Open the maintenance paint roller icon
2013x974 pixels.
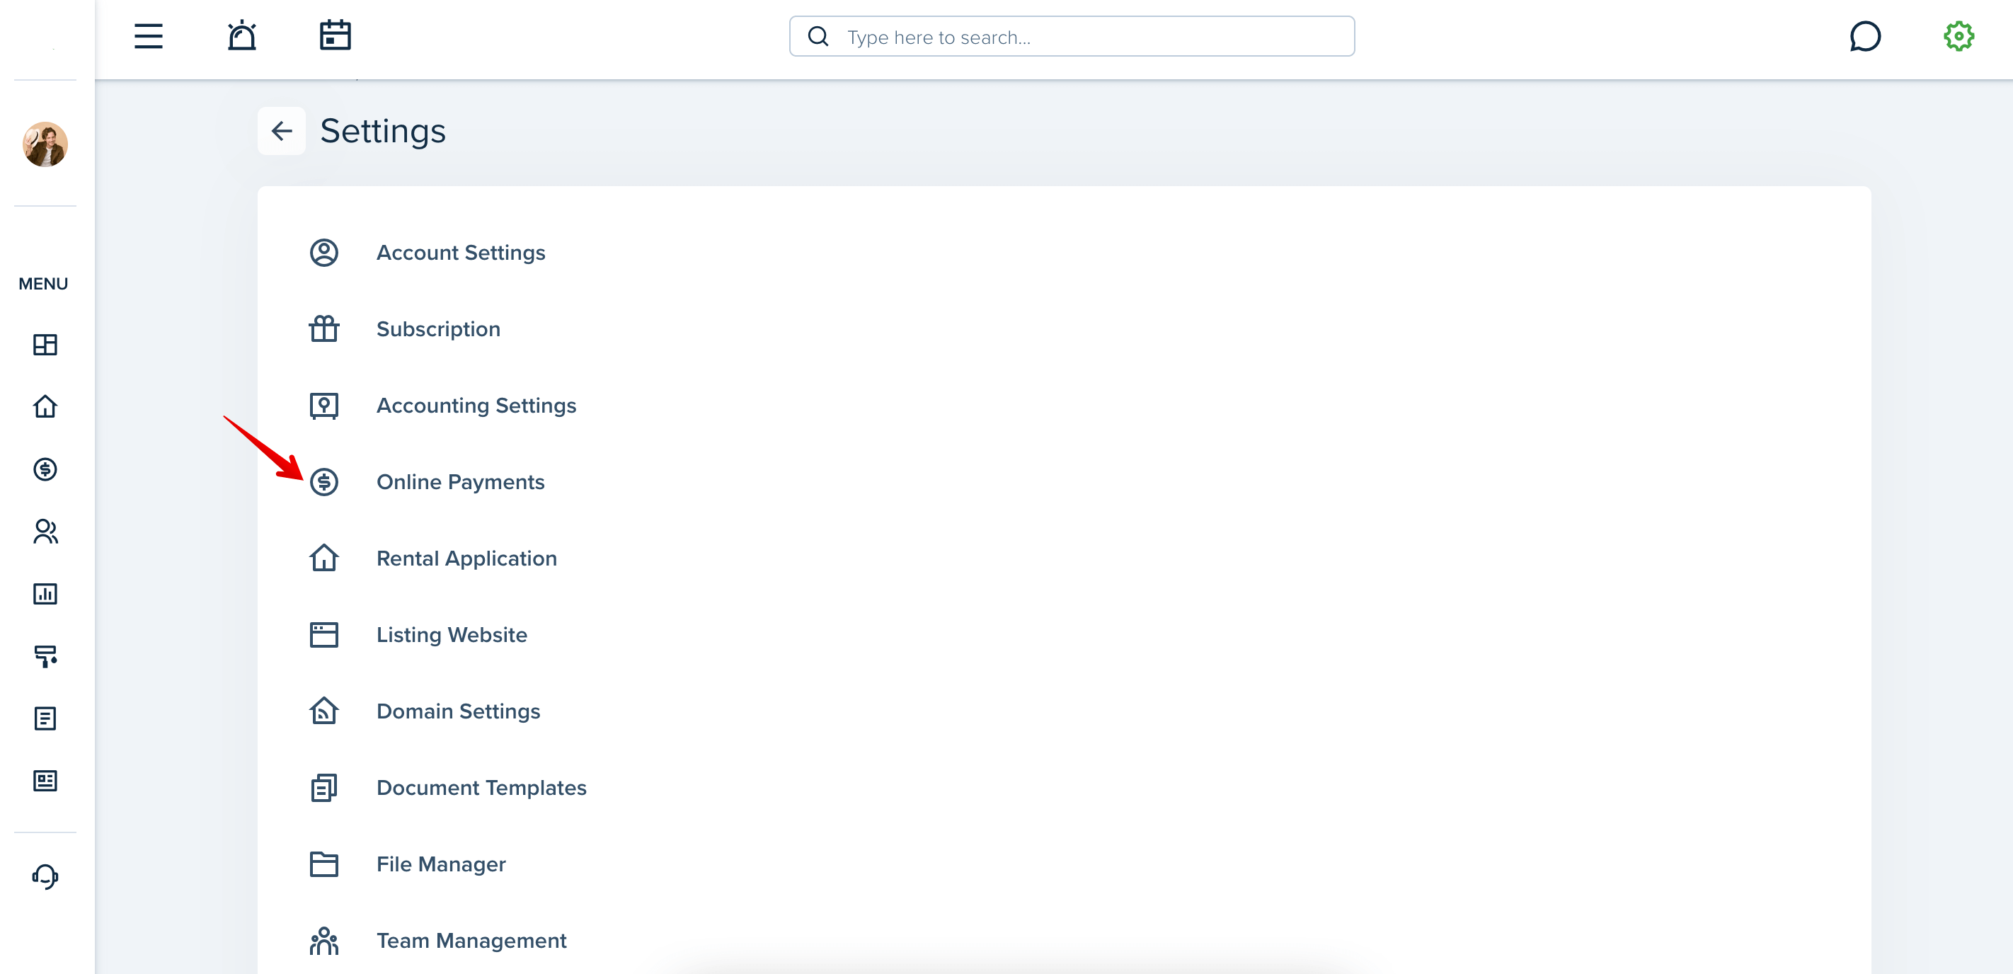(x=45, y=656)
